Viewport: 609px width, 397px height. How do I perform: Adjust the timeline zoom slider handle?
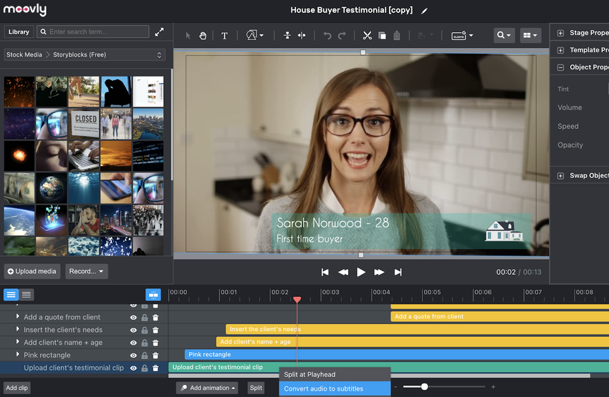[x=425, y=386]
